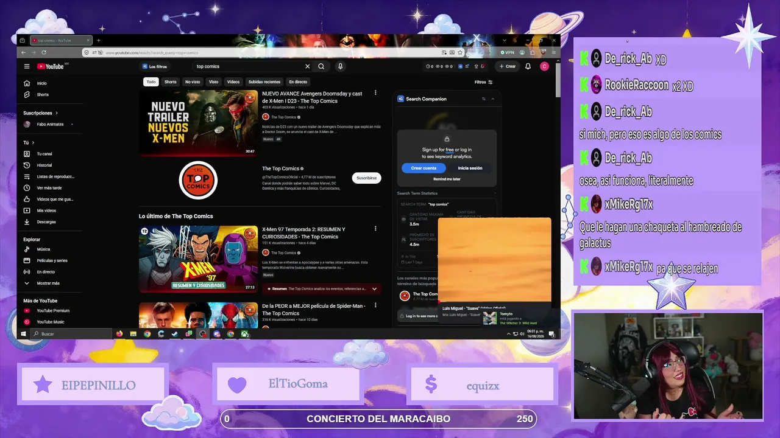Bookmark this page with the star
Image resolution: width=780 pixels, height=438 pixels.
(460, 52)
